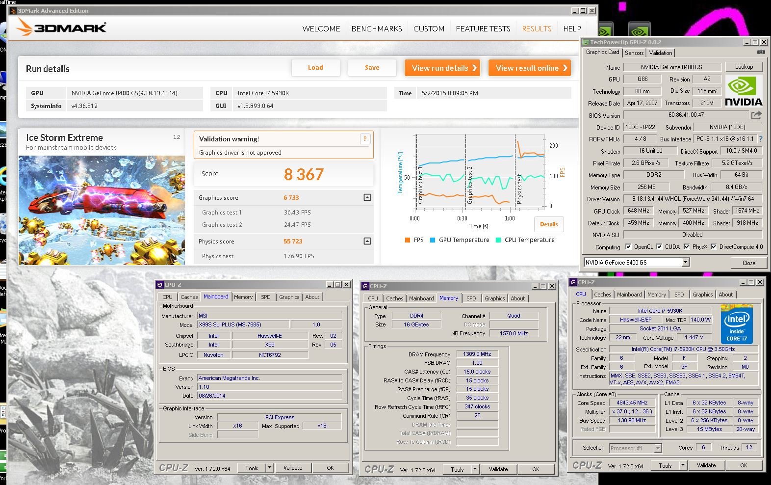Open the WELCOME menu in 3DMark
Screen dimensions: 771x485
click(321, 28)
